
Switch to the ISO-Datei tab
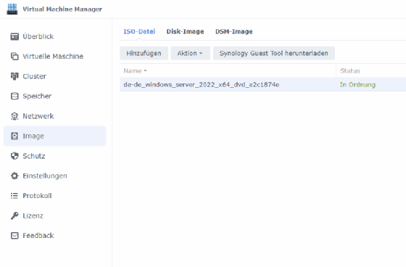coord(139,32)
